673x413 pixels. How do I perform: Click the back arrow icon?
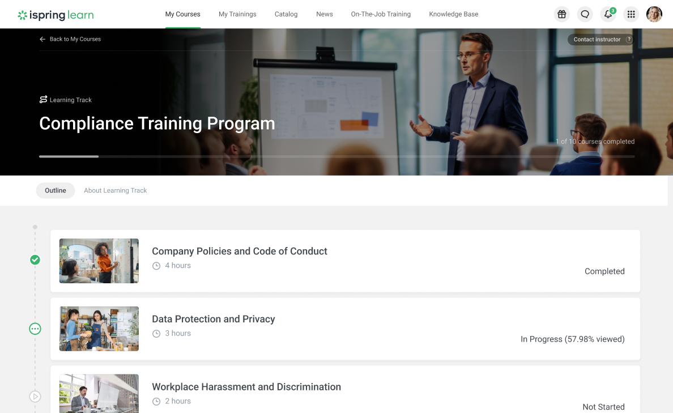[42, 39]
